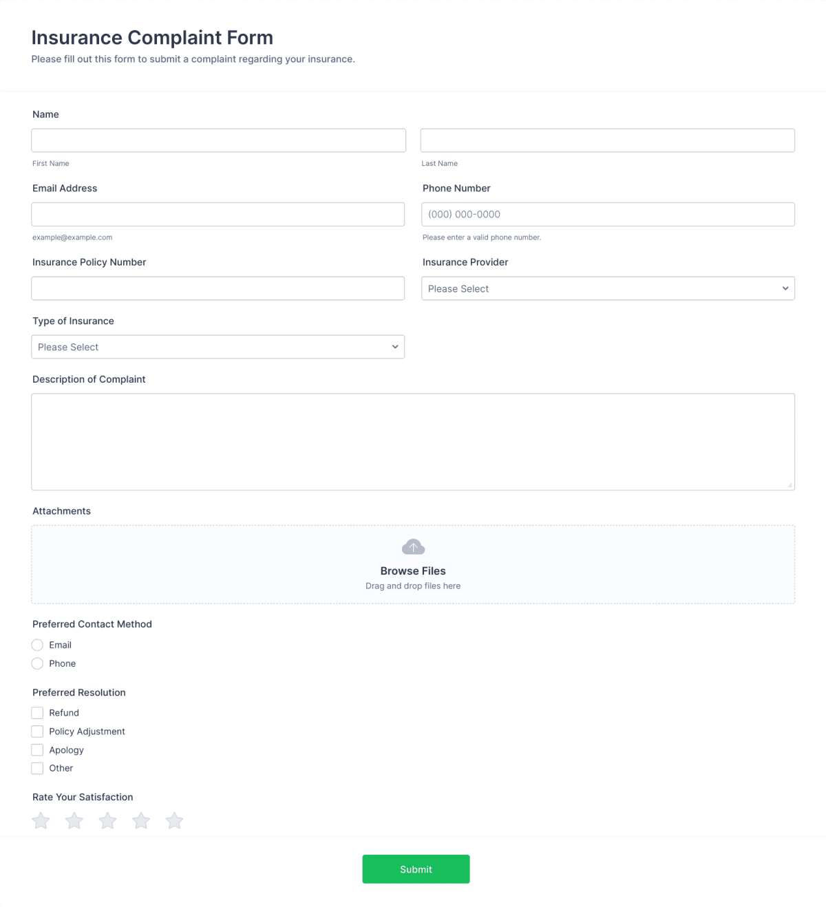The height and width of the screenshot is (907, 826).
Task: Select the first satisfaction star
Action: [x=41, y=820]
